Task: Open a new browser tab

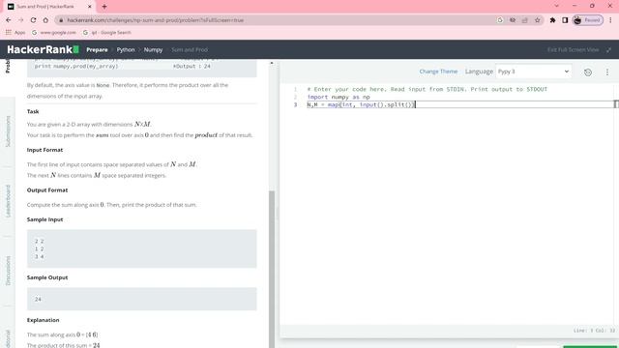Action: 104,7
